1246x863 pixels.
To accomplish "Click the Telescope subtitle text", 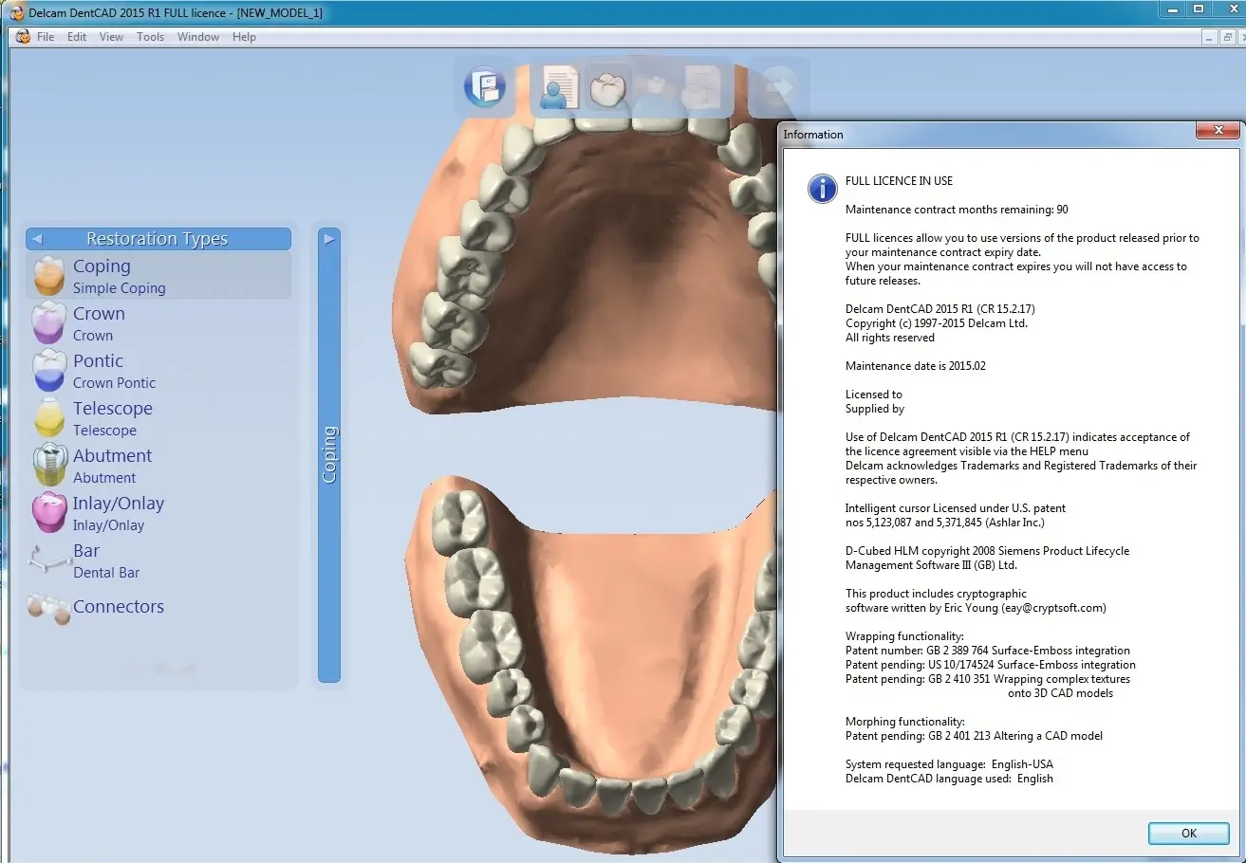I will [104, 431].
